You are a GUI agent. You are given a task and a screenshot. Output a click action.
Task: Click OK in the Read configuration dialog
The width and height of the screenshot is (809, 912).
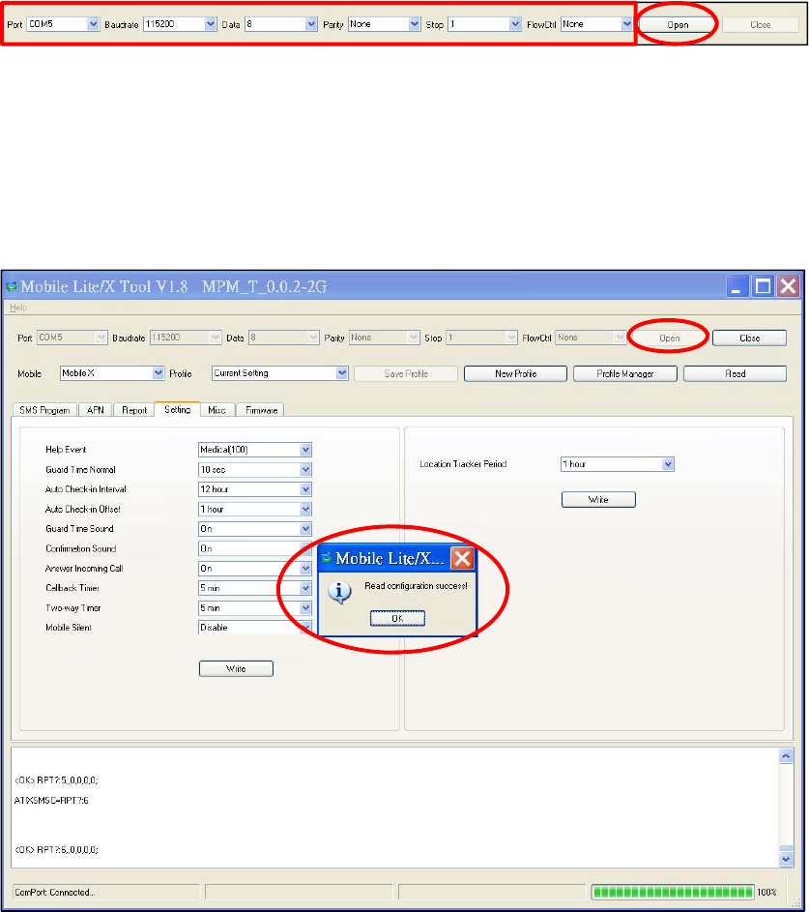(x=397, y=618)
